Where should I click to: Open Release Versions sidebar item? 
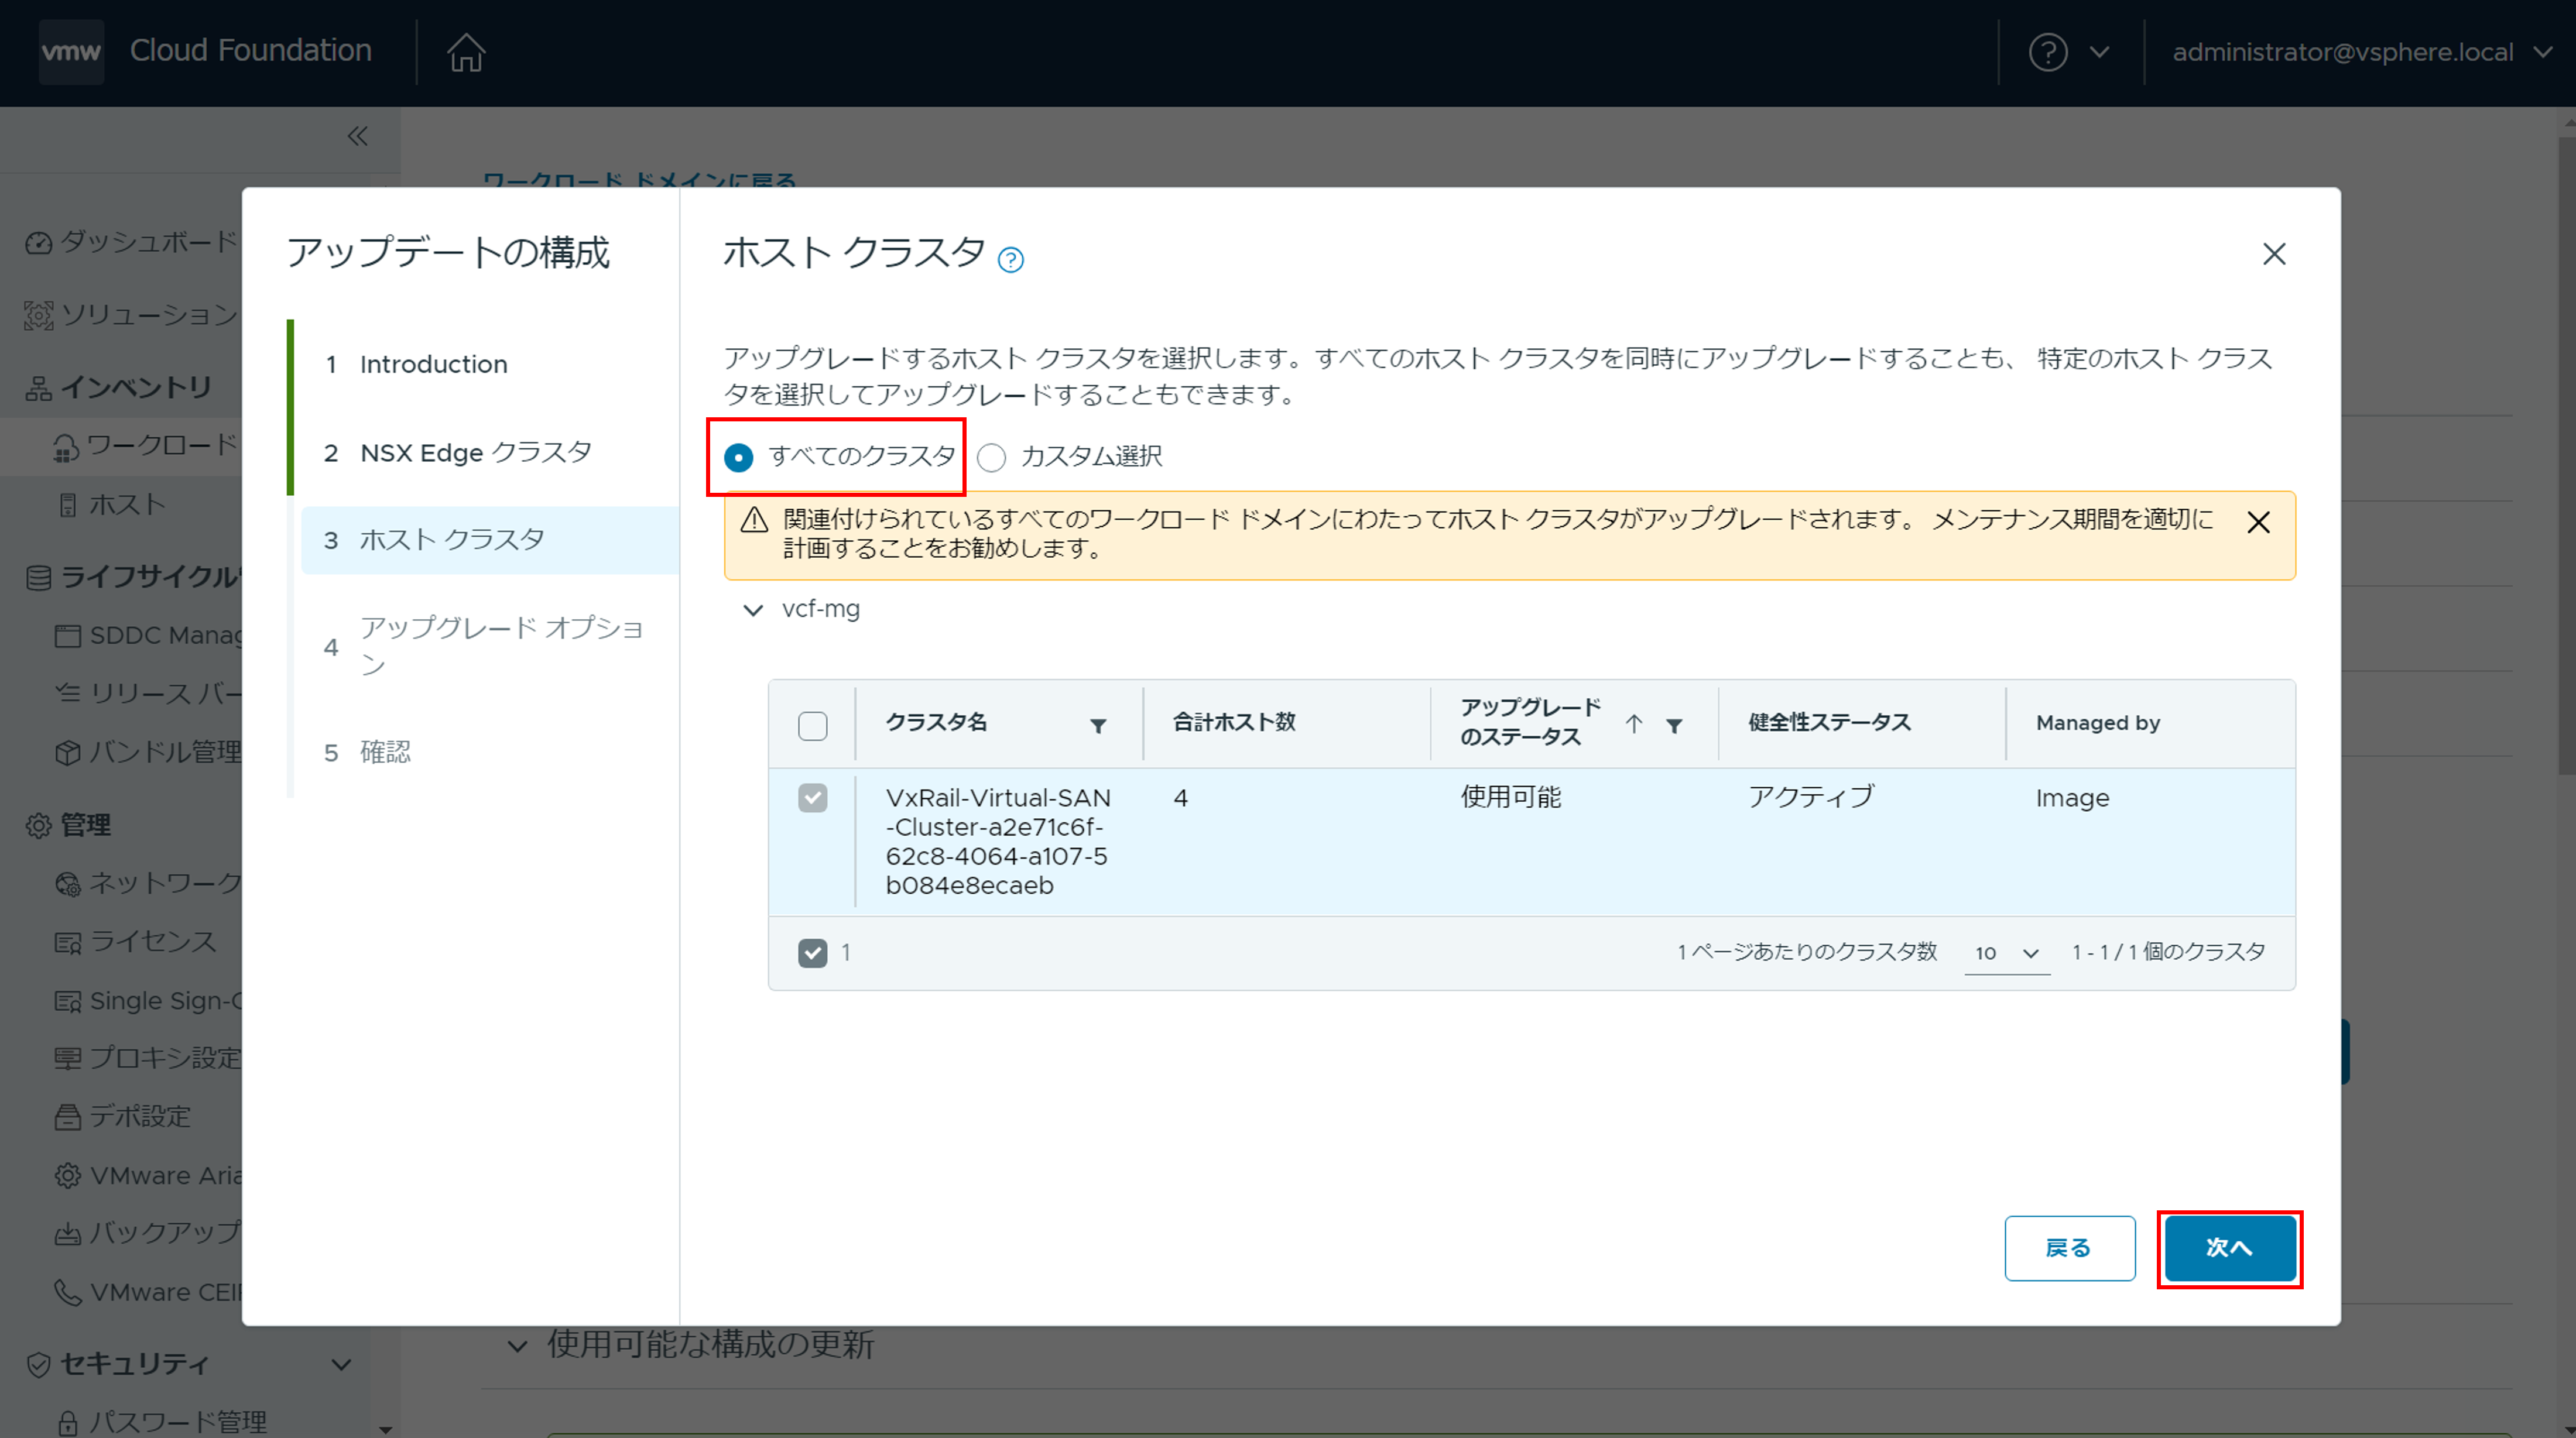tap(148, 694)
